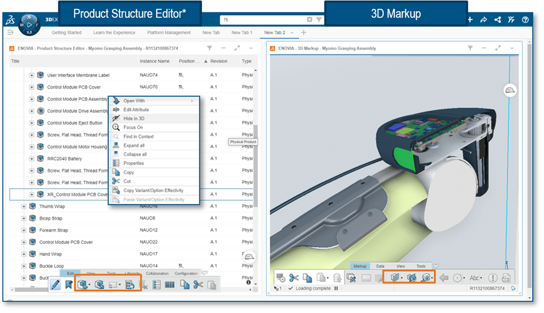The image size is (544, 313).
Task: Expand the Forearm Strap tree node
Action: click(x=24, y=230)
